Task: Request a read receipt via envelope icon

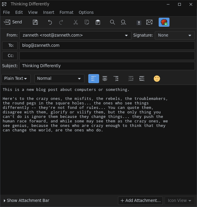Action: tap(149, 22)
